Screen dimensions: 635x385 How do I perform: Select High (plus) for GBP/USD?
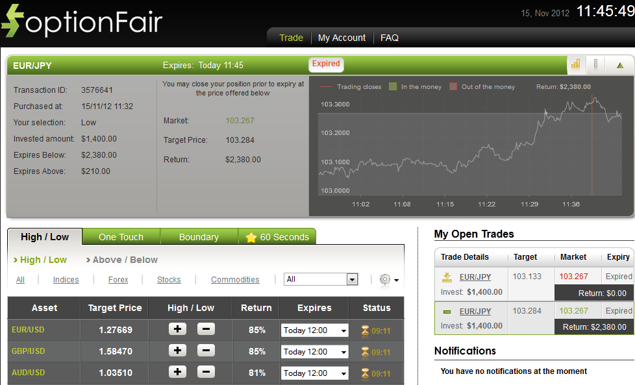(x=177, y=350)
